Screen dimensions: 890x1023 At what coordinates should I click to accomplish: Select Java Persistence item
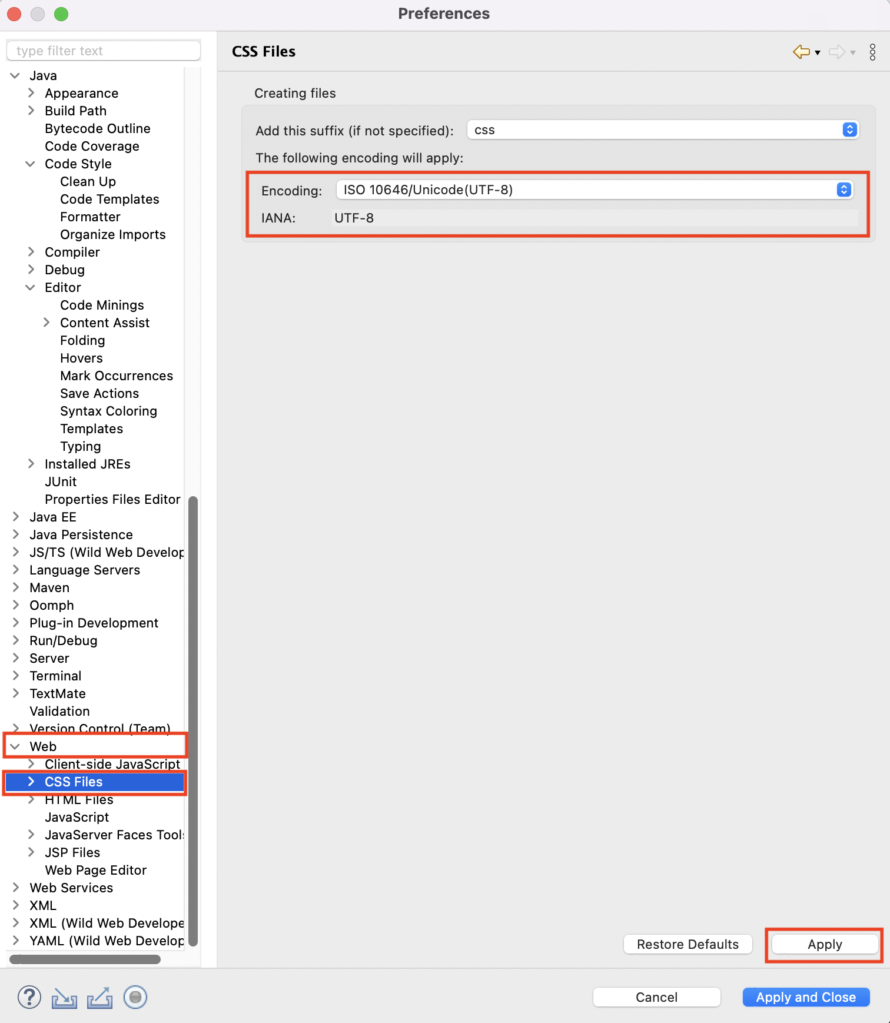pyautogui.click(x=81, y=534)
